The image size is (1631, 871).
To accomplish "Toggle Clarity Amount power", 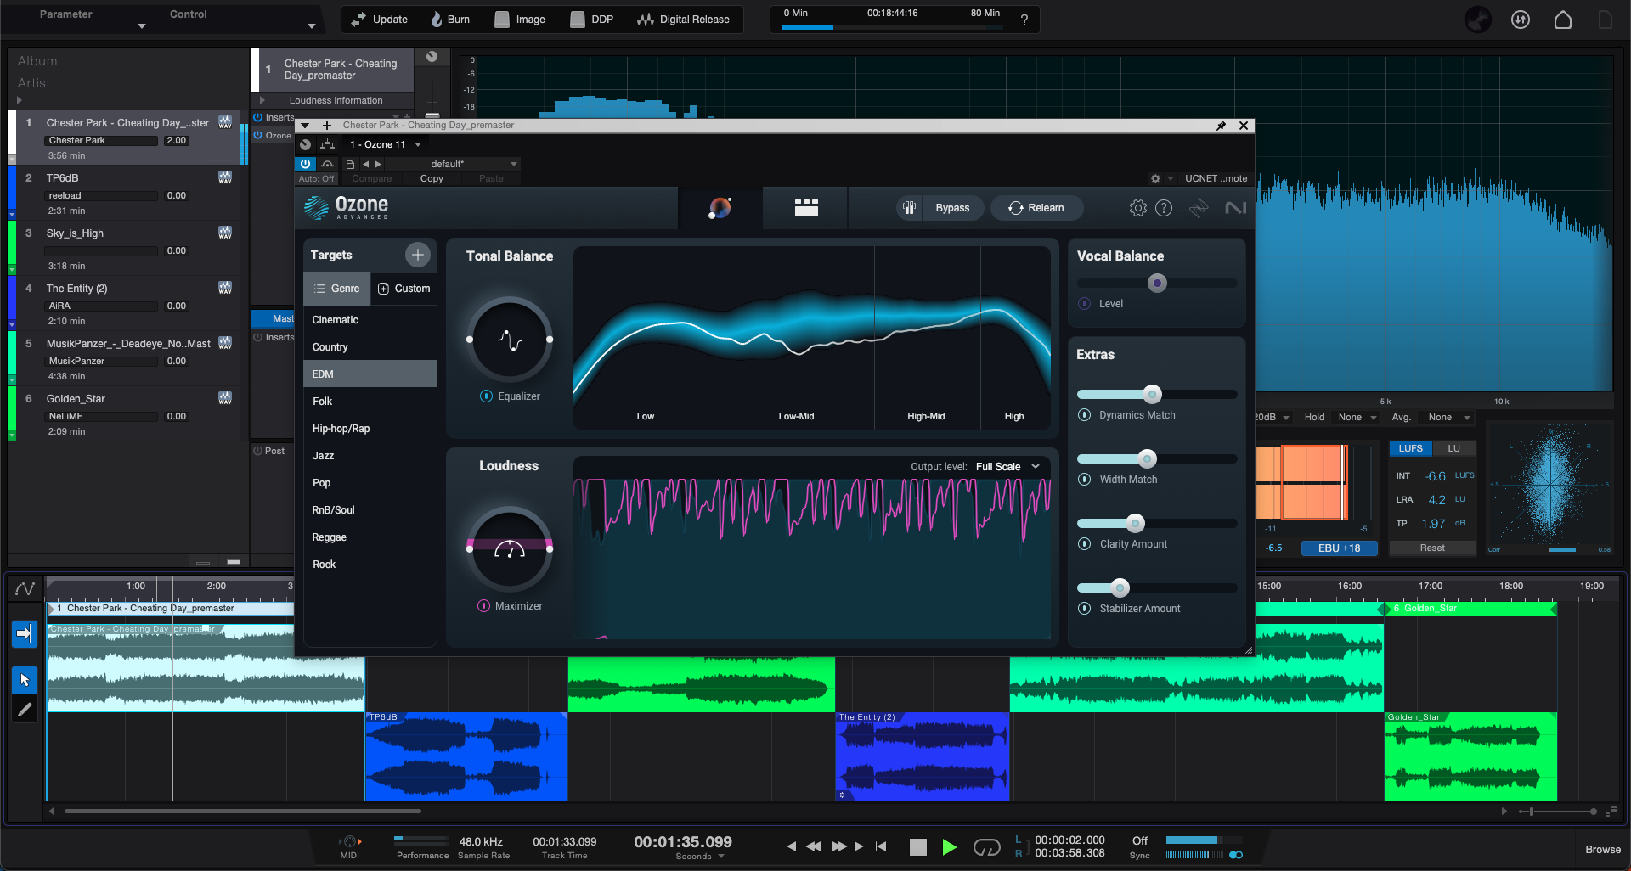I will point(1085,544).
